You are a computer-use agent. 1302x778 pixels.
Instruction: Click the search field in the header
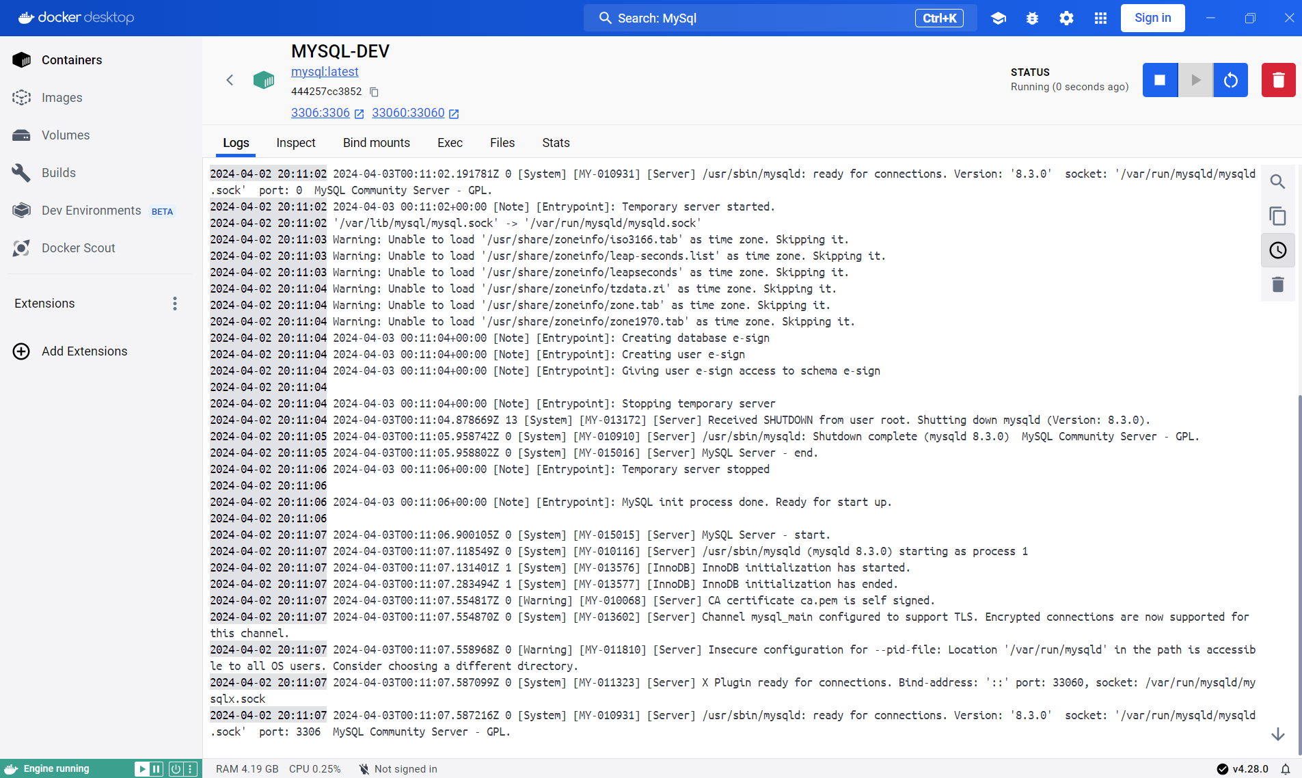coord(752,18)
